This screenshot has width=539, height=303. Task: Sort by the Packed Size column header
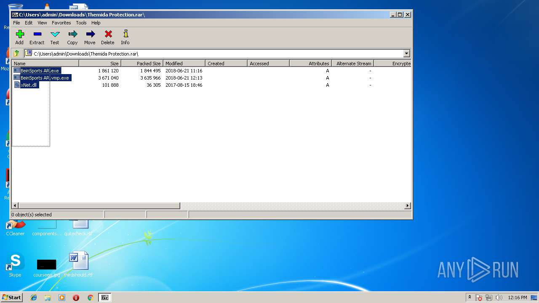click(142, 64)
